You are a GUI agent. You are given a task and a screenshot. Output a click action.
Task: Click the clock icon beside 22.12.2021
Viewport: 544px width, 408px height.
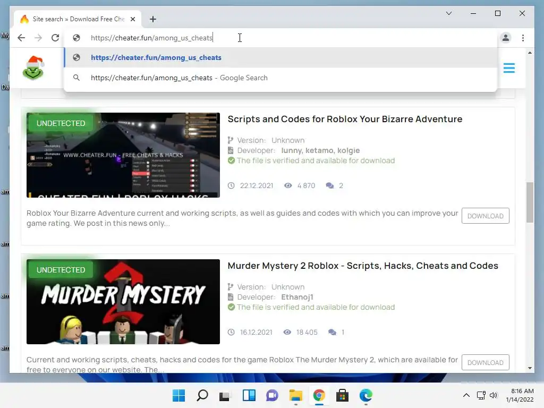tap(231, 185)
